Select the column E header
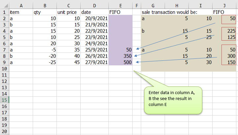The width and height of the screenshot is (238, 135). point(120,5)
